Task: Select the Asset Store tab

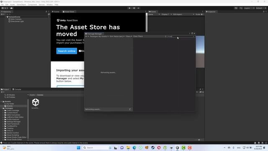Action: pos(68,12)
